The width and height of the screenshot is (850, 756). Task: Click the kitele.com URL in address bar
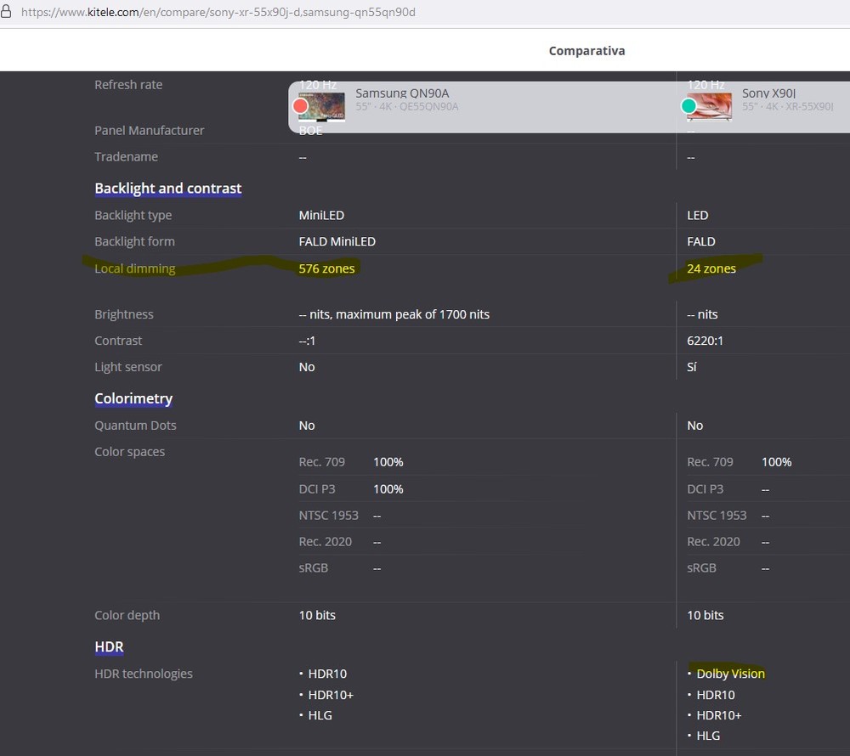(218, 13)
